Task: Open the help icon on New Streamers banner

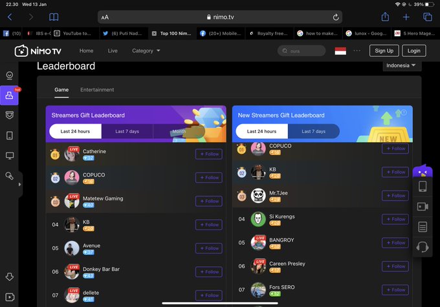Action: tap(404, 112)
